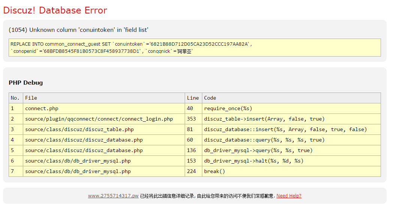
Task: Select the discuz_database::insert code cell
Action: coord(291,130)
